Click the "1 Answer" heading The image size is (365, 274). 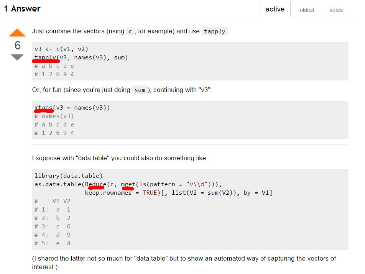coord(22,8)
